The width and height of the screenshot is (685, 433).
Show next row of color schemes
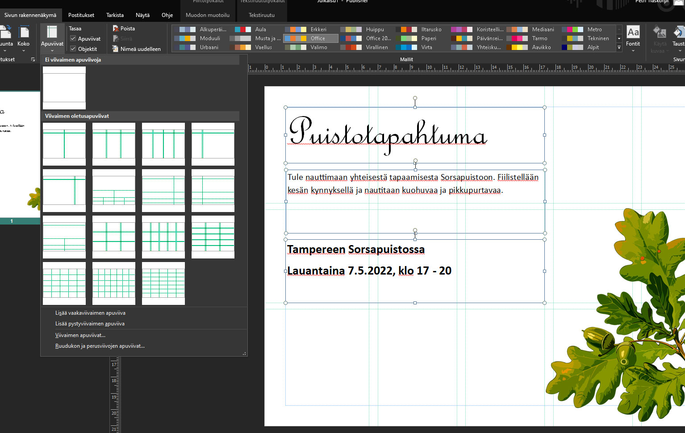(619, 38)
